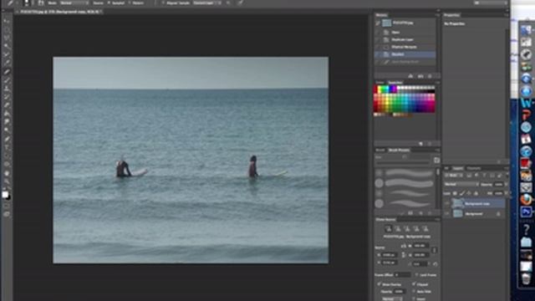535x301 pixels.
Task: Switch to the Channels tab
Action: coord(474,168)
